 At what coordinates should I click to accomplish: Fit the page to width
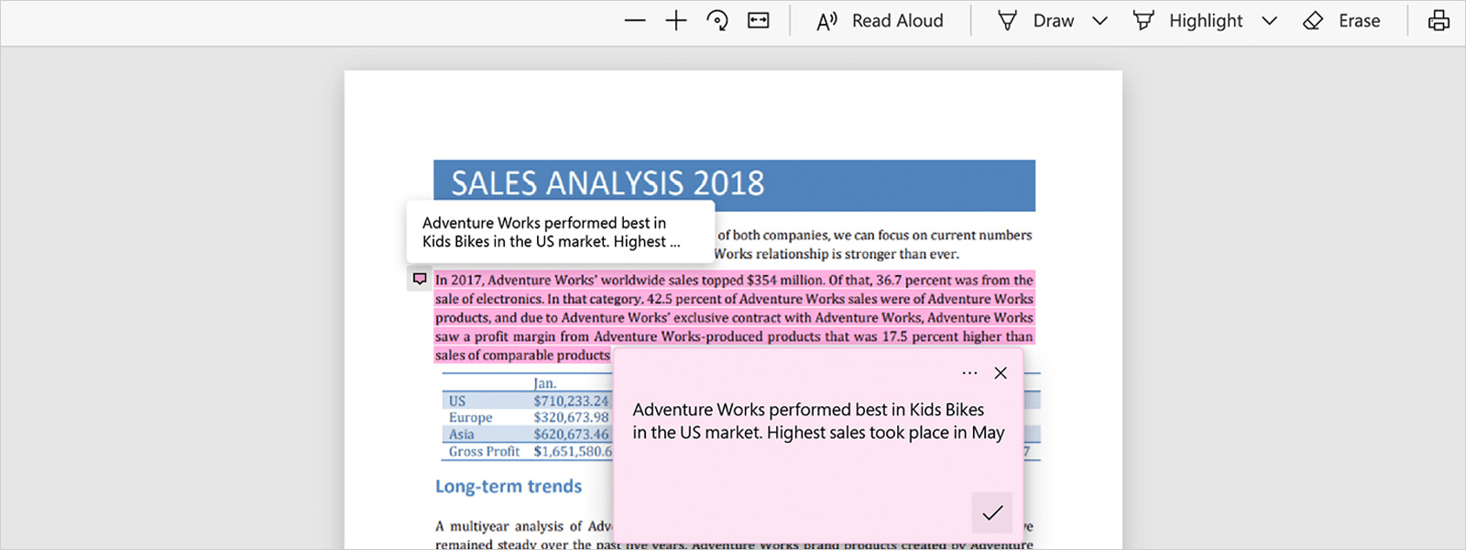(x=759, y=20)
